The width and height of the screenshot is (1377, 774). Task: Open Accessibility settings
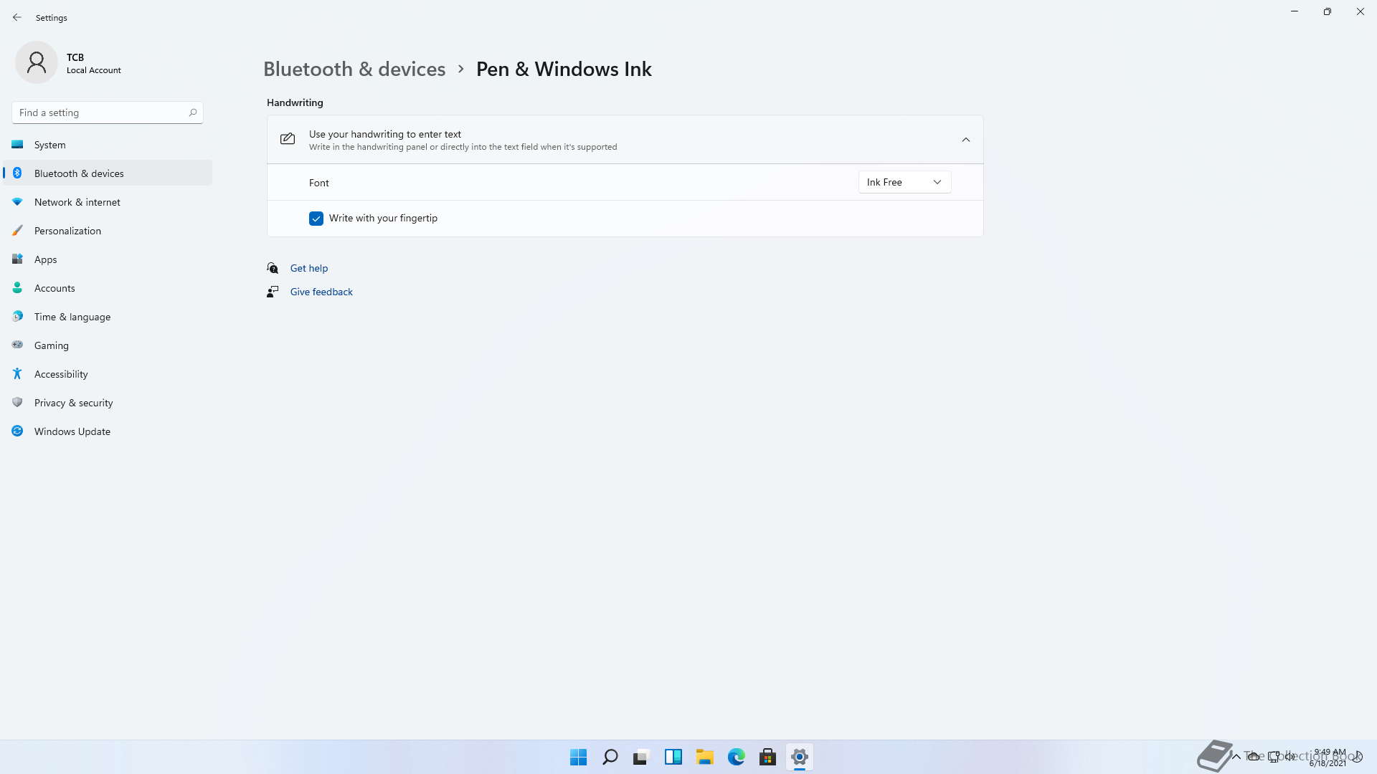pyautogui.click(x=108, y=374)
